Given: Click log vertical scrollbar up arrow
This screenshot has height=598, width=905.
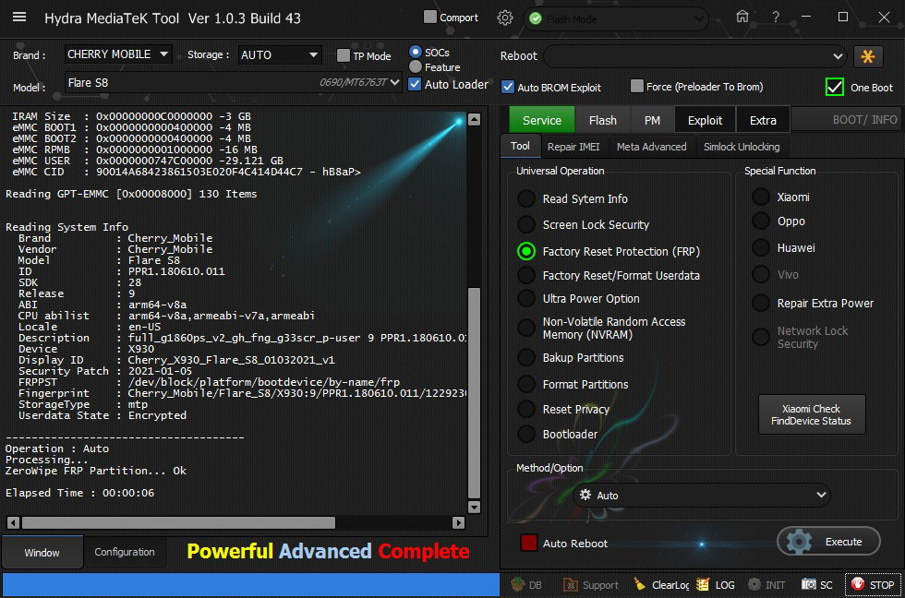Looking at the screenshot, I should [x=475, y=119].
